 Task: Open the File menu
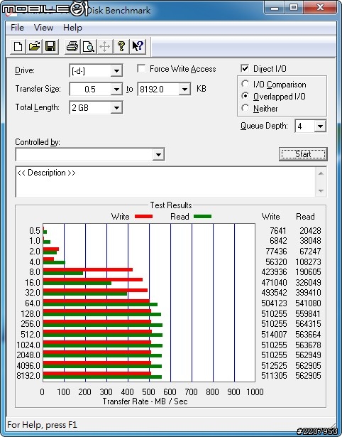17,28
